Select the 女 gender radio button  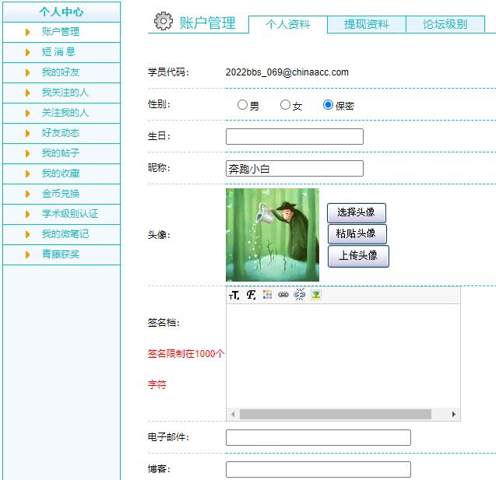point(285,105)
